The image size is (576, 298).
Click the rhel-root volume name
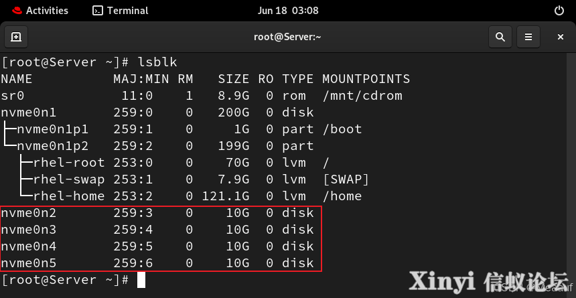point(69,163)
